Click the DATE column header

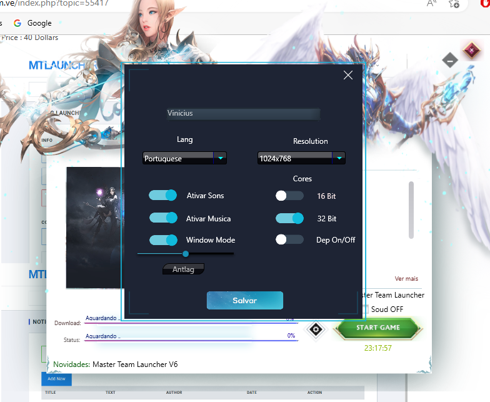[251, 393]
